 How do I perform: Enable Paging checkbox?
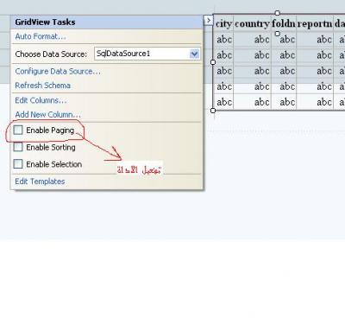18,130
